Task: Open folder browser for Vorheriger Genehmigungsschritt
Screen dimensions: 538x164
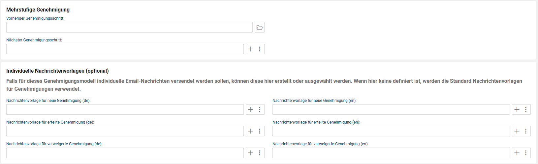Action: click(260, 27)
